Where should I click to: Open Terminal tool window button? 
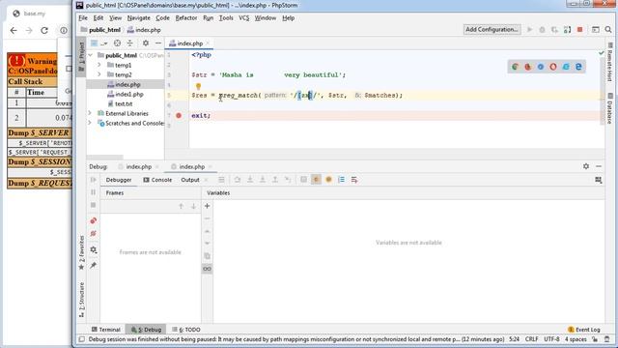(x=105, y=330)
